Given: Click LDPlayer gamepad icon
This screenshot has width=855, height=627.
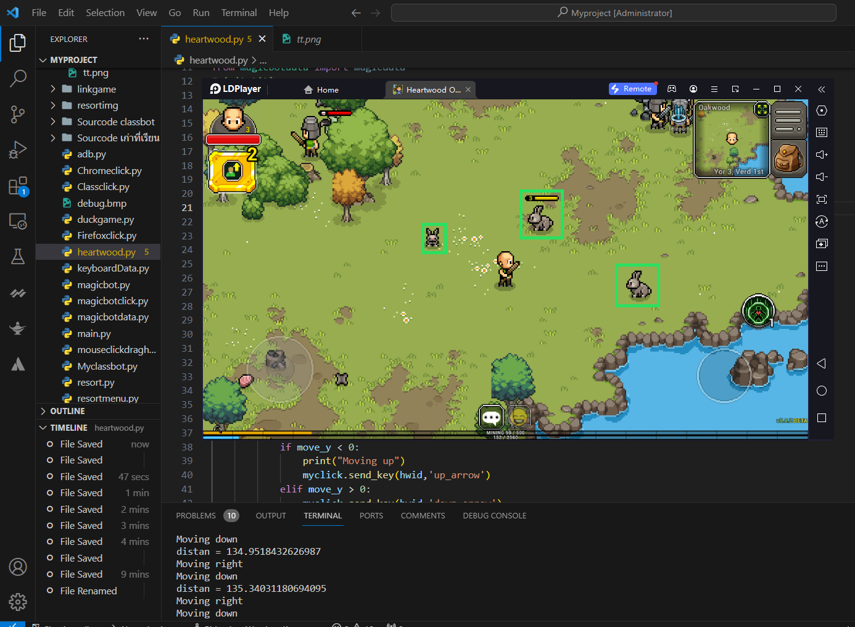Looking at the screenshot, I should point(672,89).
